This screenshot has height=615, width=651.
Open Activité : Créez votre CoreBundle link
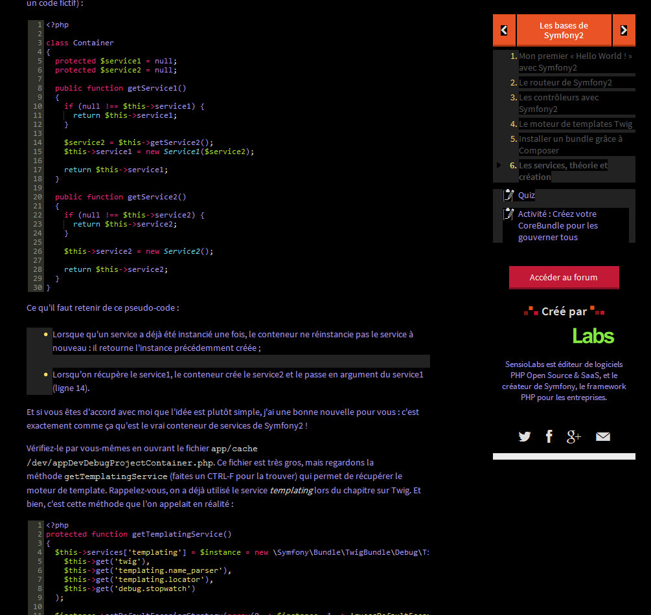click(558, 226)
